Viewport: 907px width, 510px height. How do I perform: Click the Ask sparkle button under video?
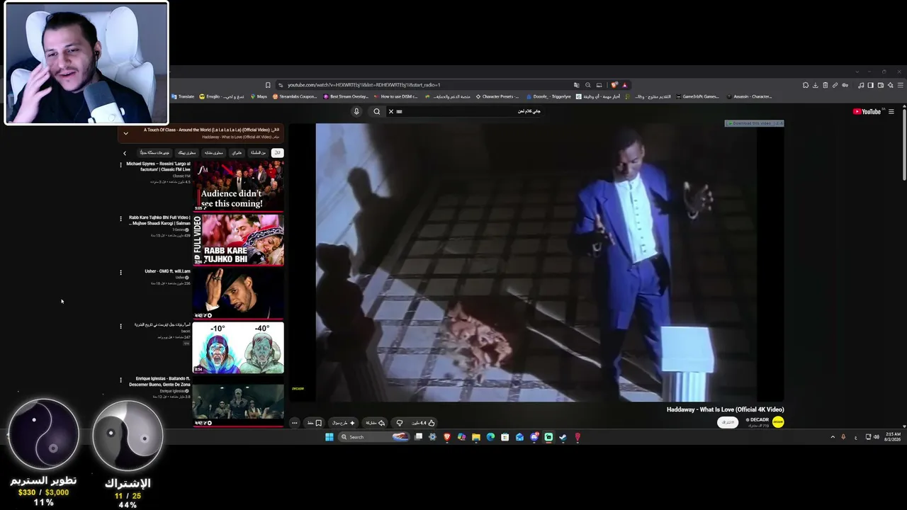pyautogui.click(x=344, y=423)
